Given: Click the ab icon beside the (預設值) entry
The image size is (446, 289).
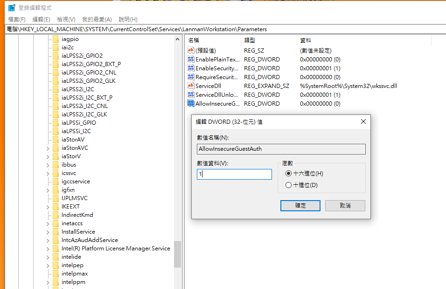Looking at the screenshot, I should point(191,50).
